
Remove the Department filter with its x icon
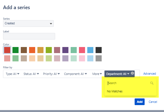(132, 73)
